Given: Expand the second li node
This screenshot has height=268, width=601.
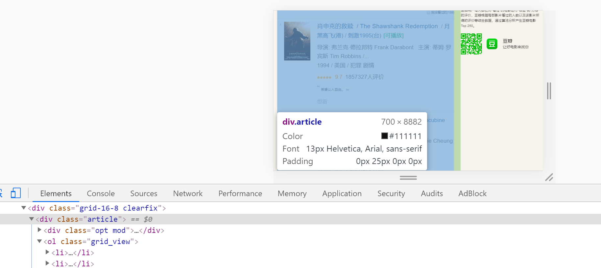Looking at the screenshot, I should pos(47,263).
